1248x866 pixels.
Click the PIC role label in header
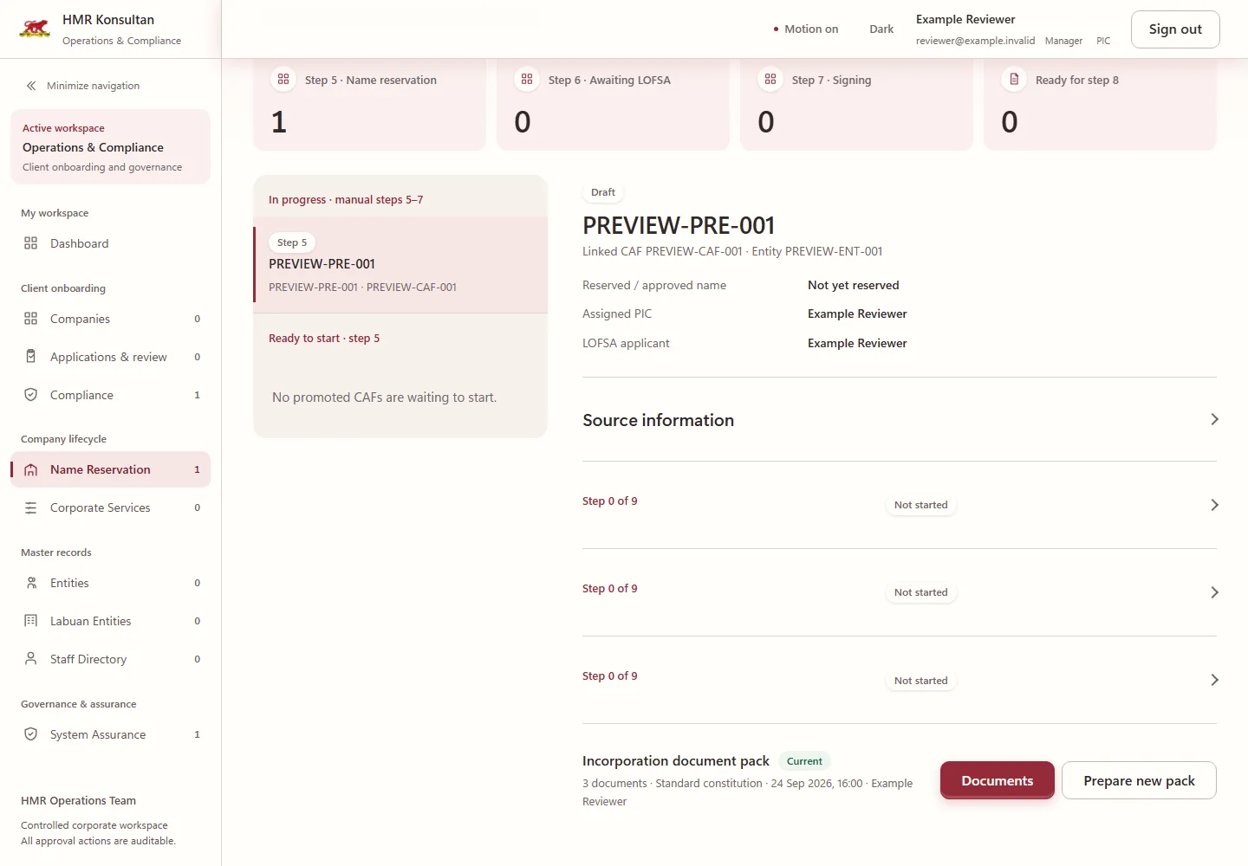(x=1103, y=41)
